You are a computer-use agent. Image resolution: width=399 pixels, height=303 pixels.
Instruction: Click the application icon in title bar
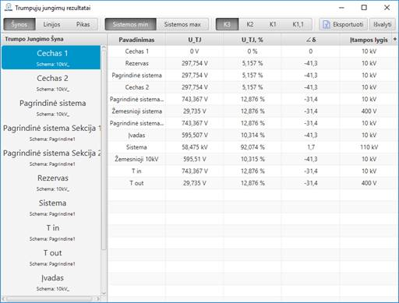coord(9,8)
